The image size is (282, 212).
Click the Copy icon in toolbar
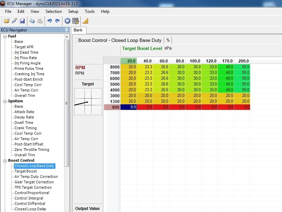[32, 21]
